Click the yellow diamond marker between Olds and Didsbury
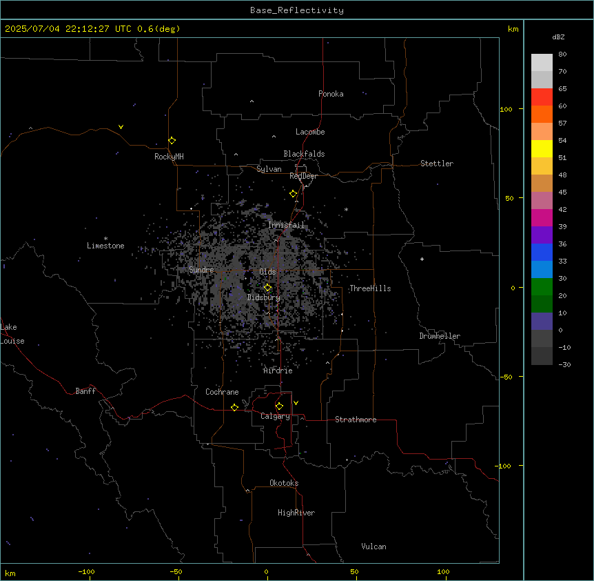Viewport: 594px width, 581px height. pyautogui.click(x=267, y=287)
